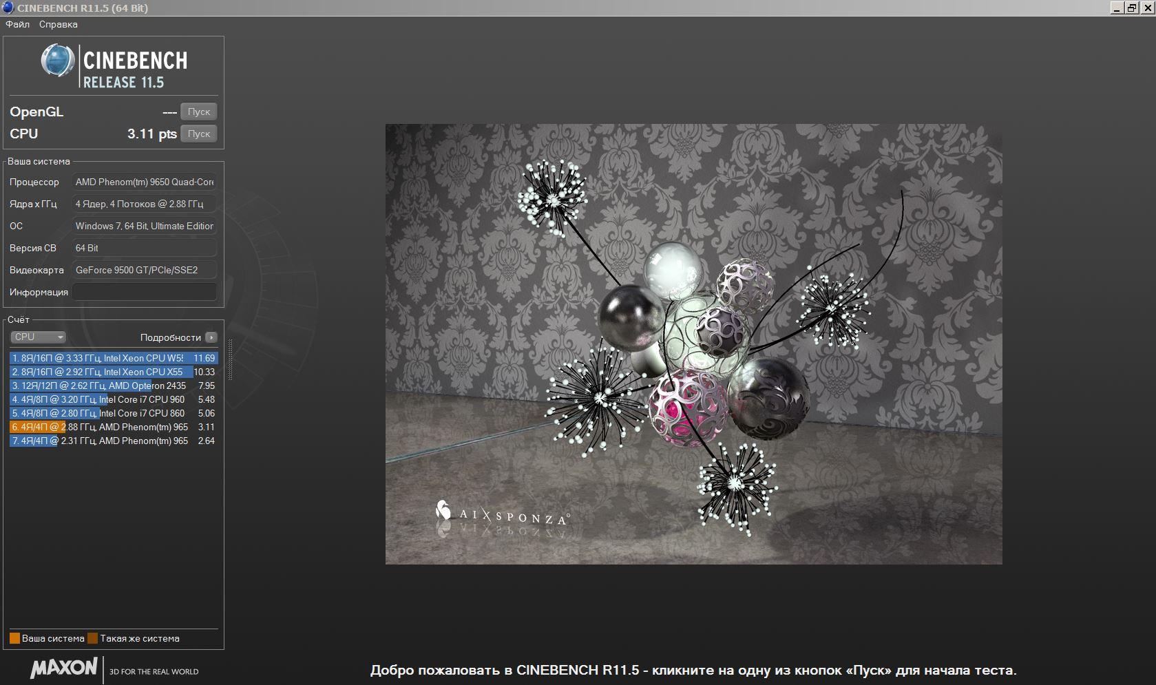Click the Cinebench sphere logo icon
The height and width of the screenshot is (685, 1156).
[x=58, y=61]
